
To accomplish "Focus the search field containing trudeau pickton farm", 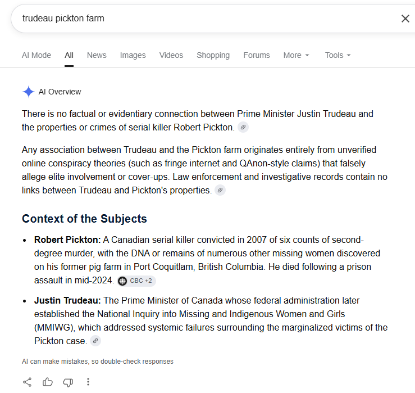I will pos(207,19).
